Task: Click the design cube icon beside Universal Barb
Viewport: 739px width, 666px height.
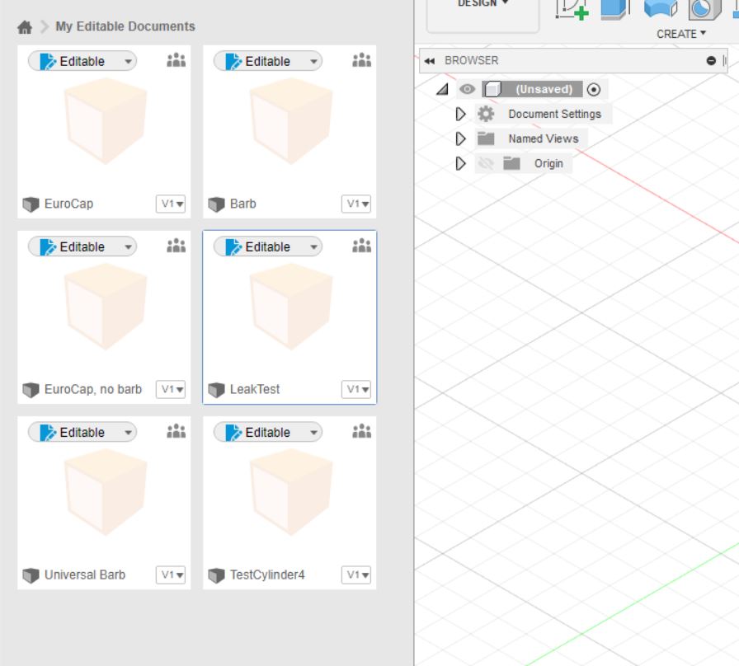Action: point(31,575)
